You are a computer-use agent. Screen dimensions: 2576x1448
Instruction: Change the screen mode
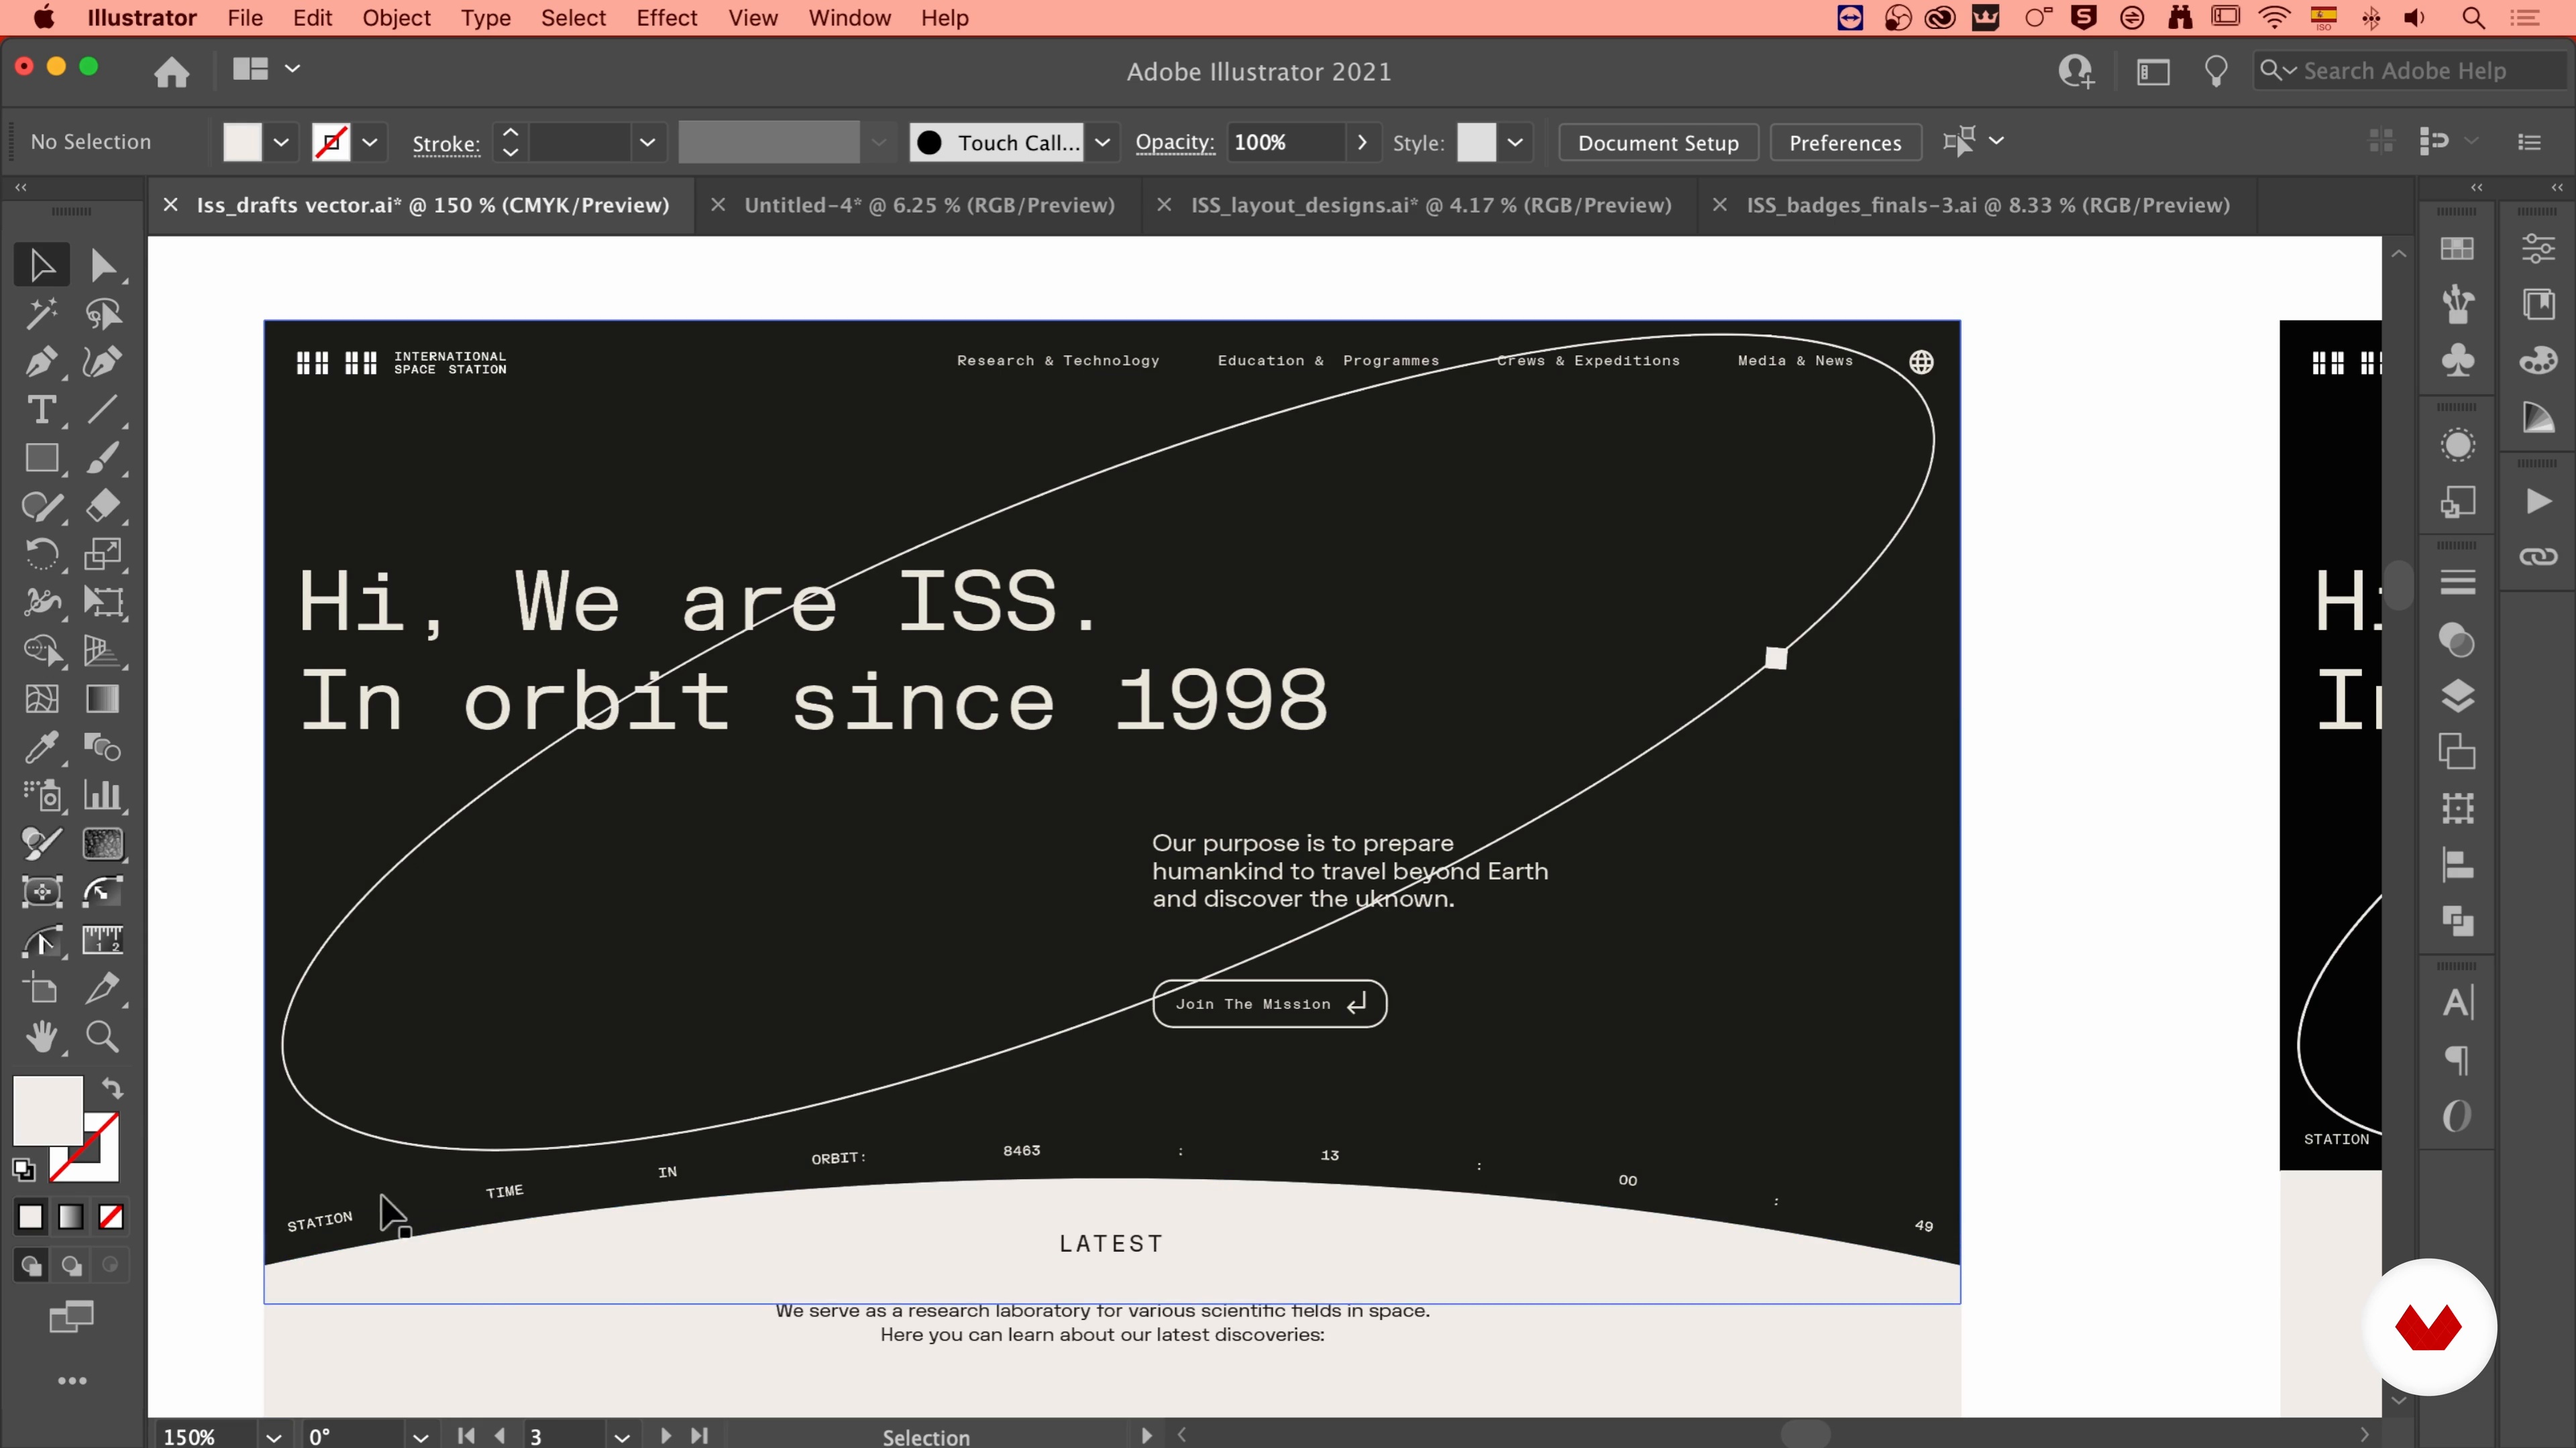click(x=71, y=1318)
